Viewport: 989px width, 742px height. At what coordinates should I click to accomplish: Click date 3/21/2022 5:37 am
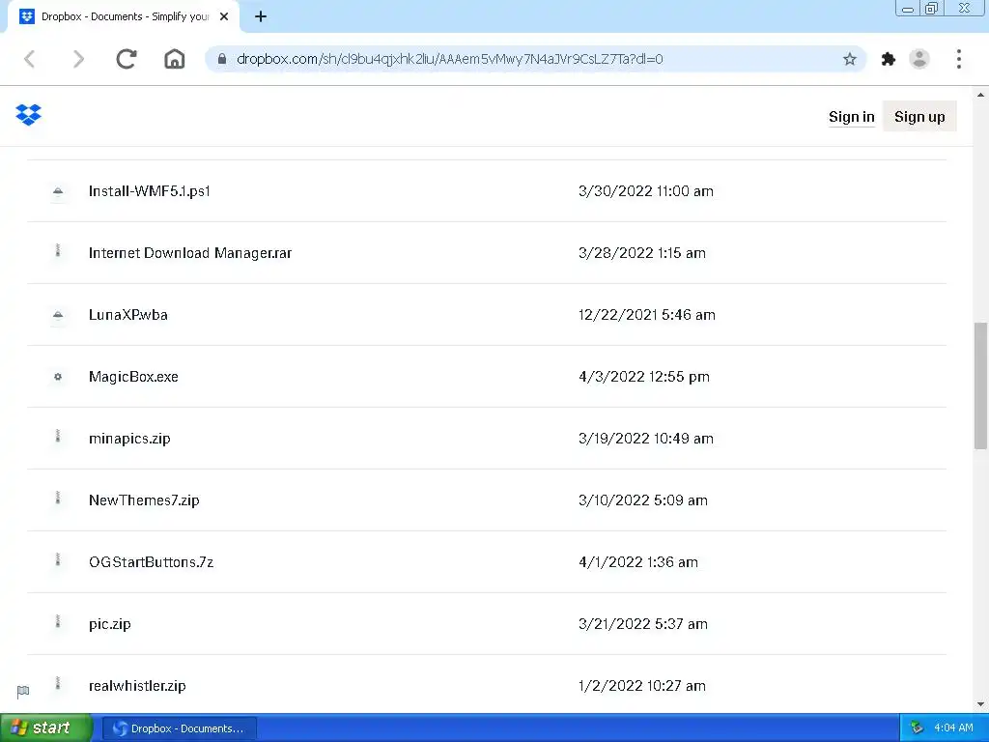[x=642, y=624]
